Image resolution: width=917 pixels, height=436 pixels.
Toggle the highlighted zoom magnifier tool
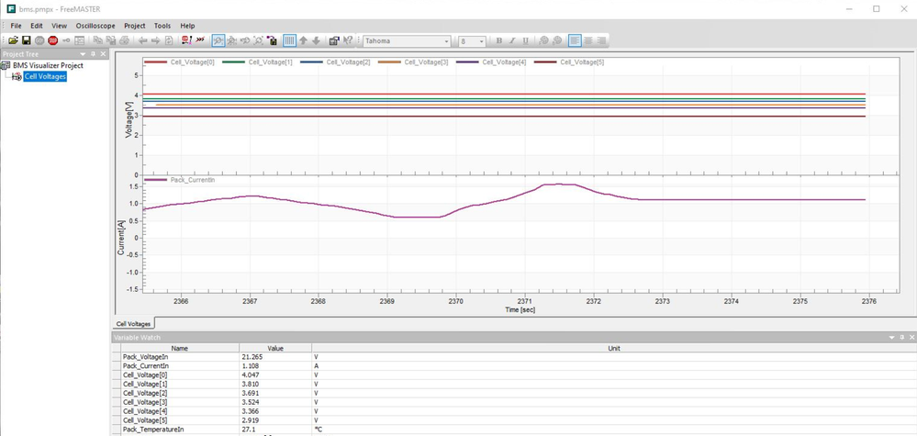click(x=218, y=41)
